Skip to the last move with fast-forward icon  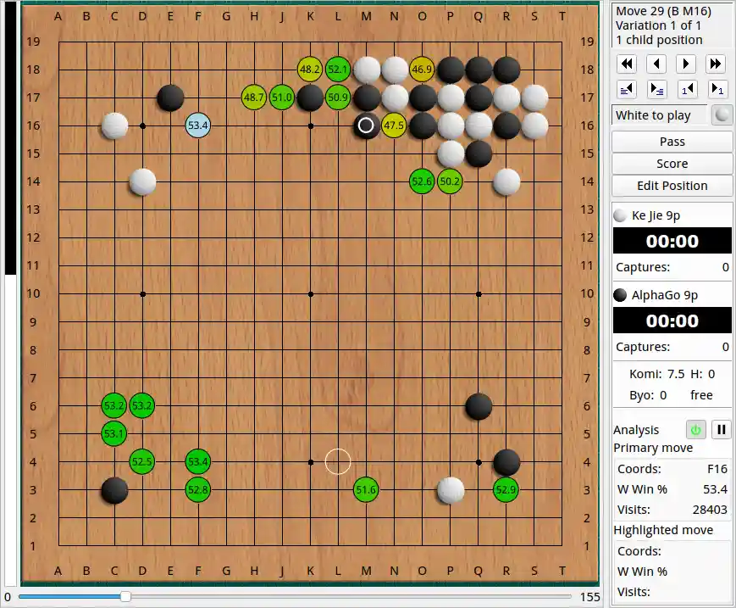(x=716, y=63)
